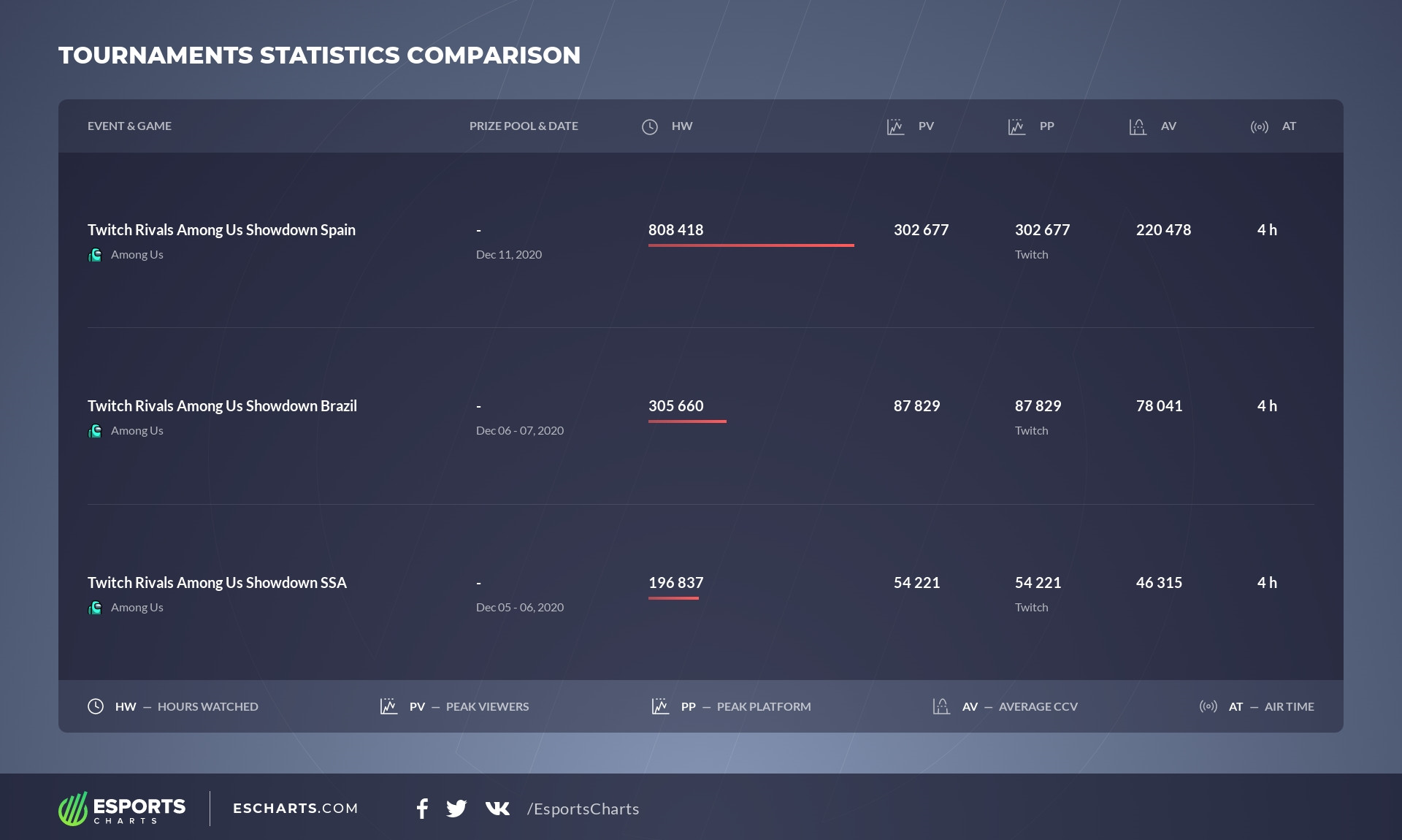
Task: Click the HW clock icon in table header
Action: [650, 127]
